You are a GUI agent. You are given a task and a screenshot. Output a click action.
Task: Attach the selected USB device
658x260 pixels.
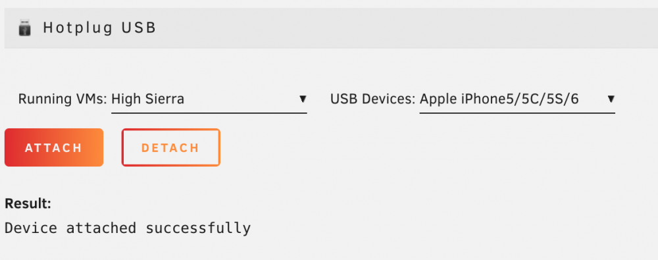point(54,147)
